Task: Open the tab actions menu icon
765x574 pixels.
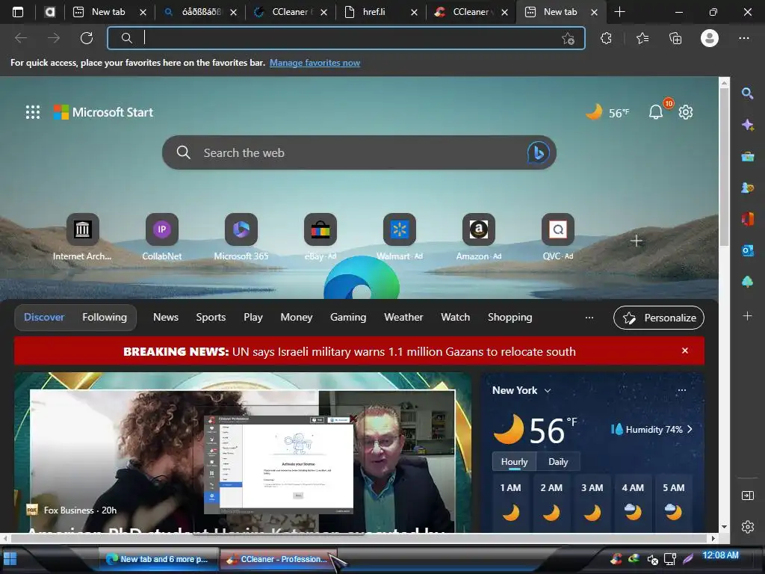Action: 18,12
